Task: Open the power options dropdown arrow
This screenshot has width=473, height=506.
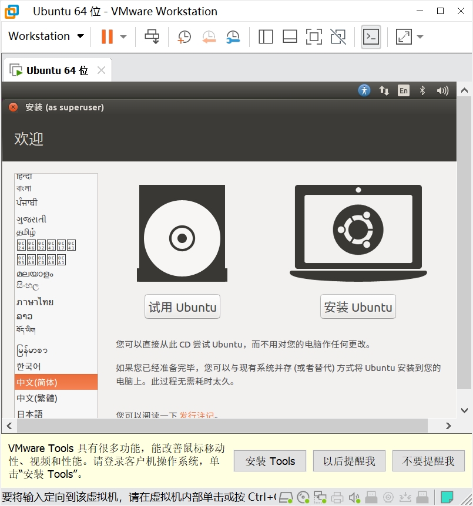Action: coord(123,37)
